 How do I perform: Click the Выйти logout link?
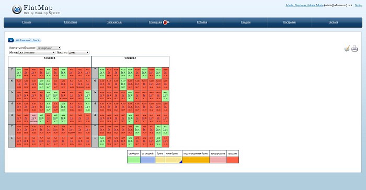pos(359,5)
